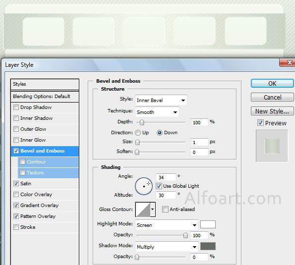The image size is (295, 265).
Task: Select Blending Options: Default in the list
Action: pyautogui.click(x=45, y=97)
